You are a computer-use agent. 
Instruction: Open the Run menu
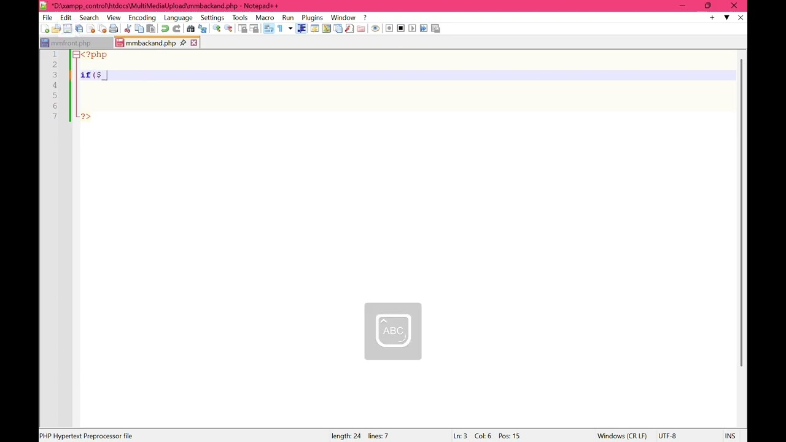pos(288,17)
